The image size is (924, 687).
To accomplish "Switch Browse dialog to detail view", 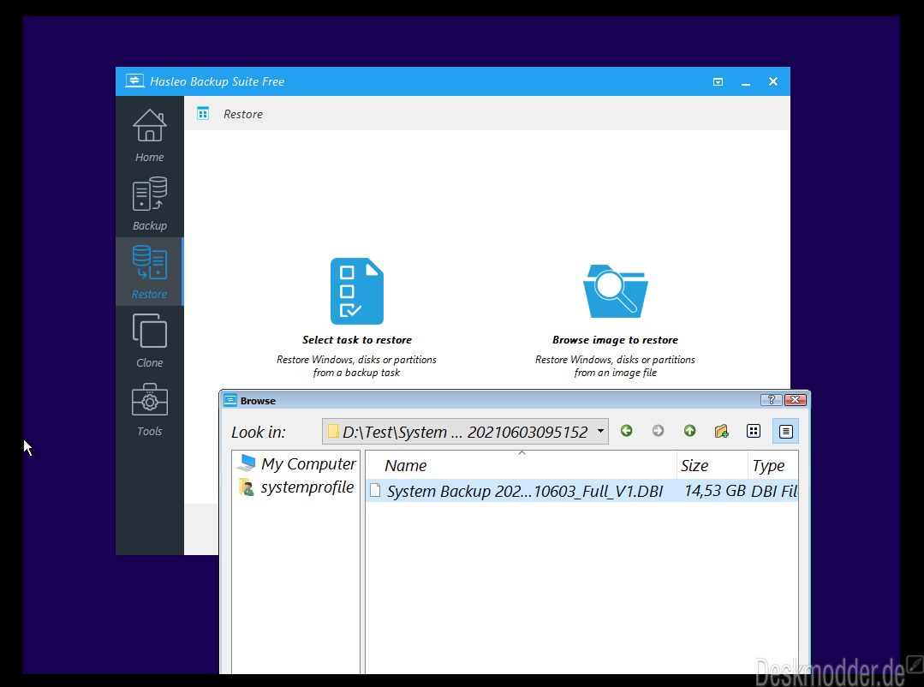I will tap(785, 431).
